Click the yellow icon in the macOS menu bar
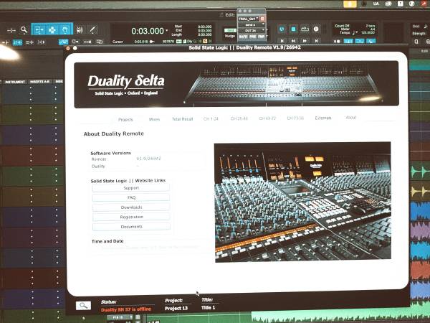The image size is (430, 323). pyautogui.click(x=350, y=4)
